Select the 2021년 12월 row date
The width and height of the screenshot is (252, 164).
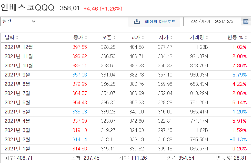pos(19,47)
